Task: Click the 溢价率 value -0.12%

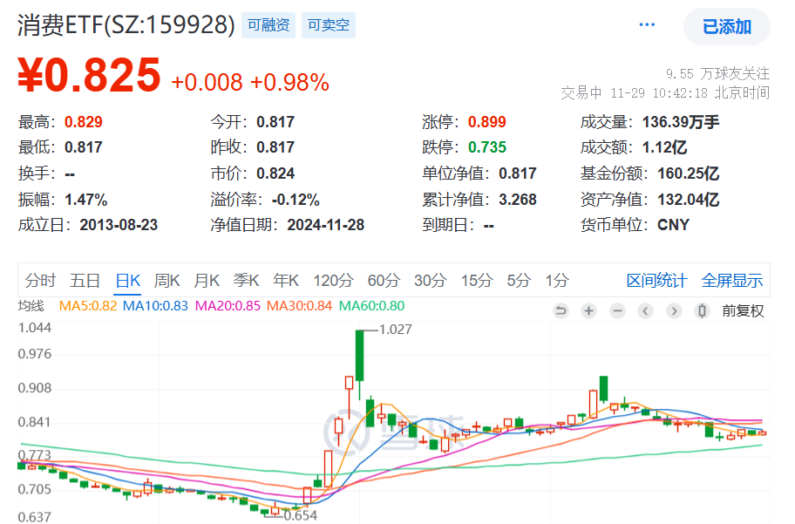Action: [296, 200]
